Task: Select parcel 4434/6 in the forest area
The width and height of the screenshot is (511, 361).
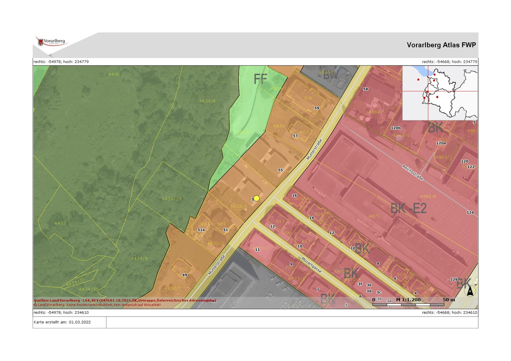Action: (x=207, y=101)
